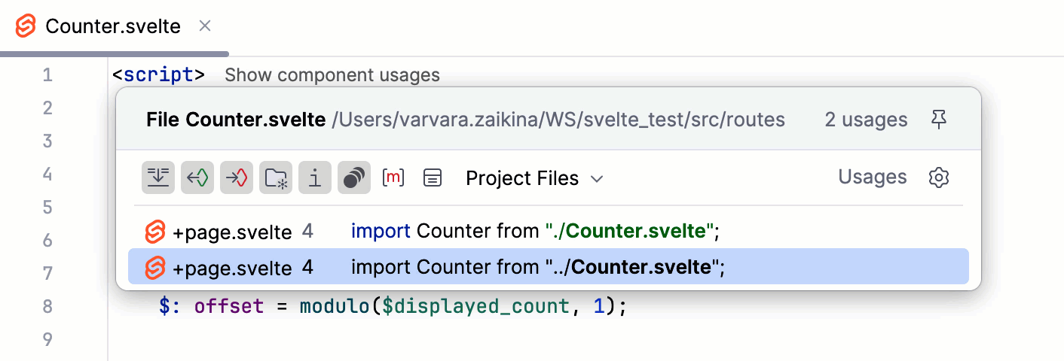This screenshot has height=361, width=1064.
Task: Close the Counter.svelte tab
Action: coord(204,26)
